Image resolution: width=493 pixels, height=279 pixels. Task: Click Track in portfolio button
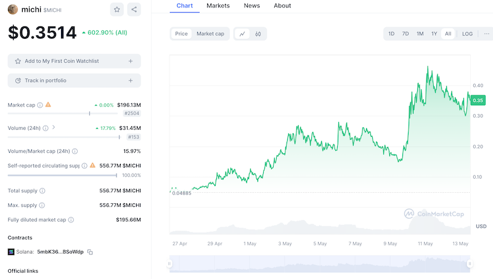click(x=74, y=81)
